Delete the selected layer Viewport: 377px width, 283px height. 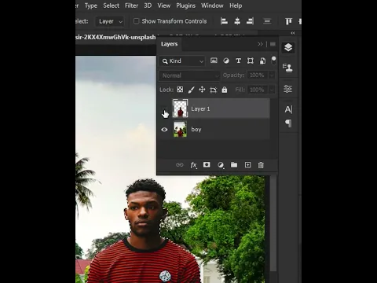point(261,165)
